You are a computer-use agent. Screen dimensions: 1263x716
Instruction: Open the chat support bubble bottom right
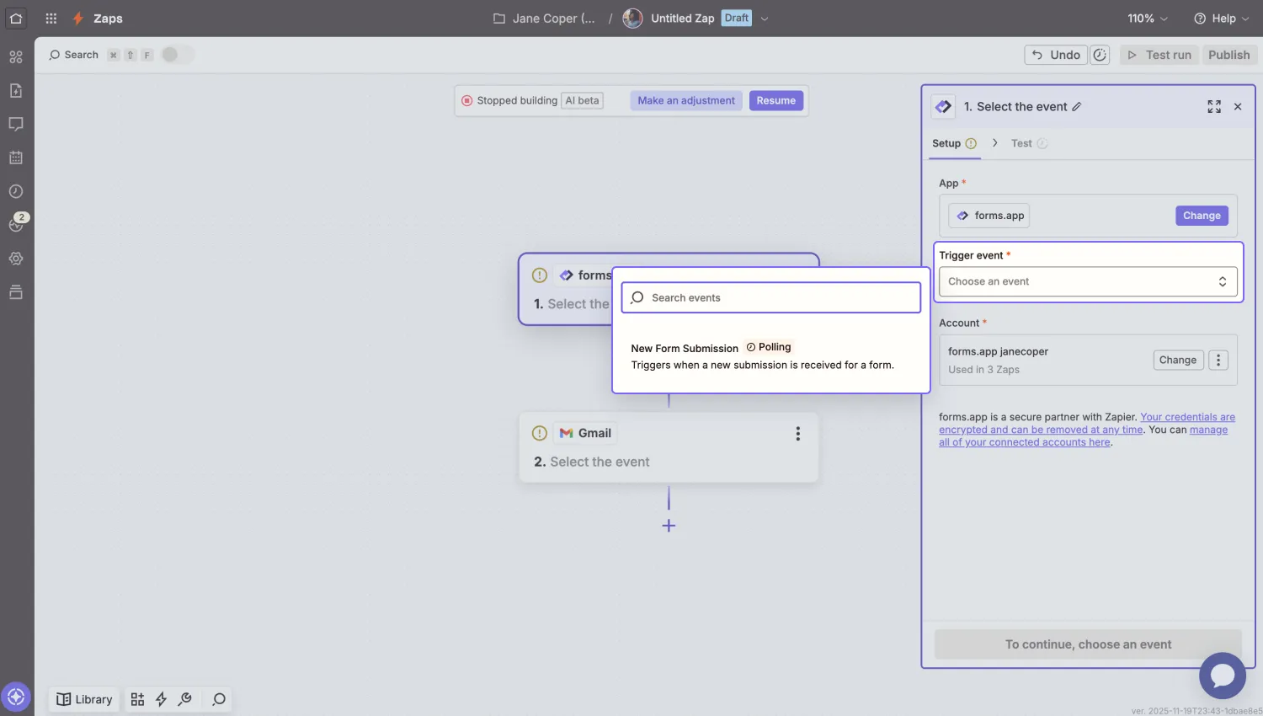point(1222,676)
